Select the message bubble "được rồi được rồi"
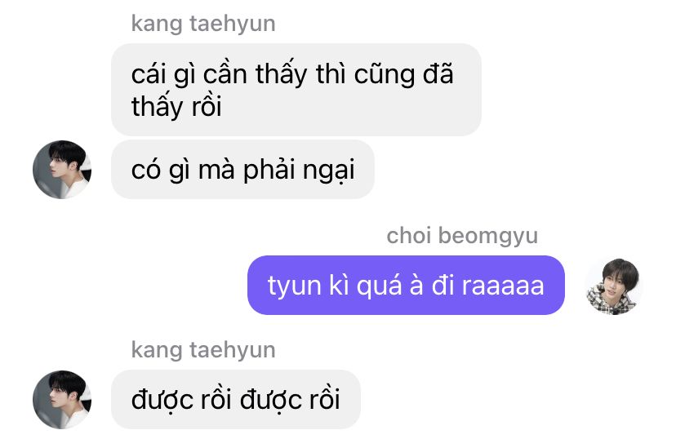The image size is (676, 448). pos(236,399)
